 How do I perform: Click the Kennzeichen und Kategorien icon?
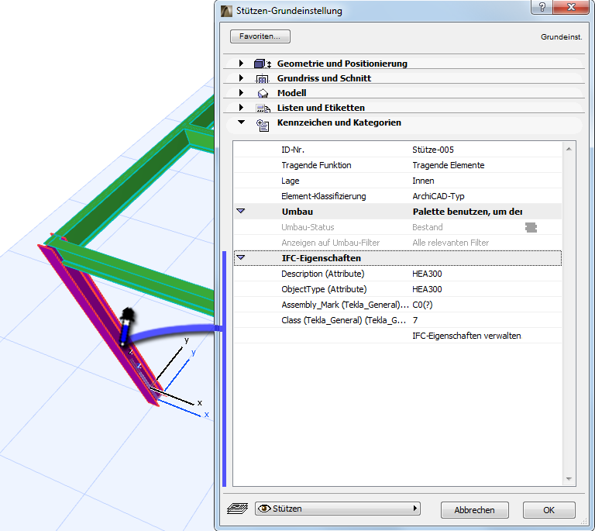263,125
